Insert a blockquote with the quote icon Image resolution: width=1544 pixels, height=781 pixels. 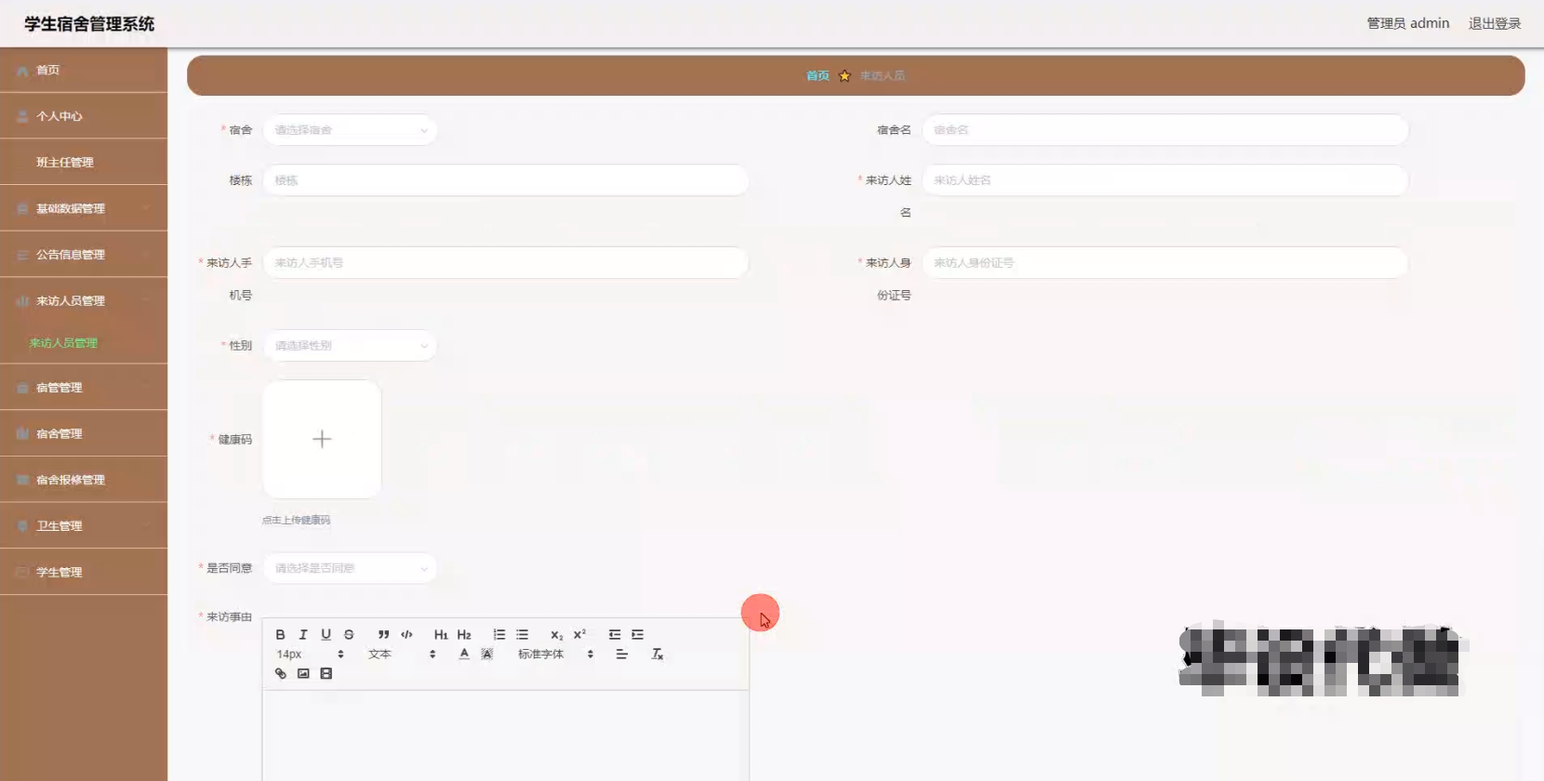click(383, 635)
